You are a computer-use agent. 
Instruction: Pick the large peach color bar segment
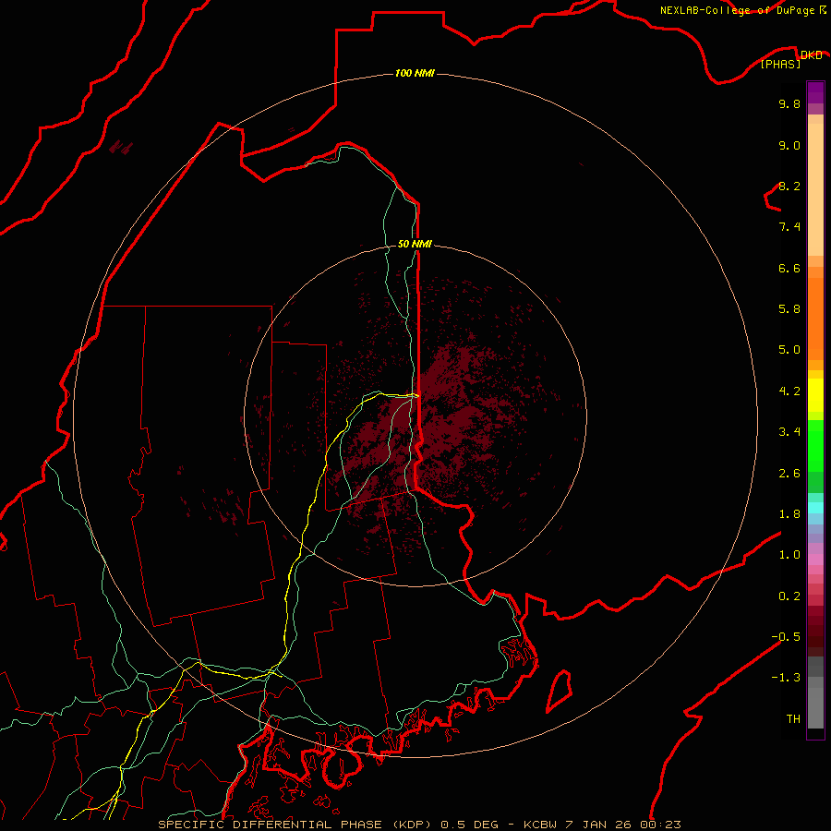click(815, 190)
